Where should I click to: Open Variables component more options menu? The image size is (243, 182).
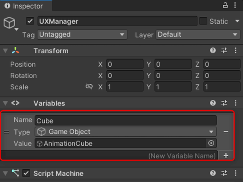pos(235,103)
